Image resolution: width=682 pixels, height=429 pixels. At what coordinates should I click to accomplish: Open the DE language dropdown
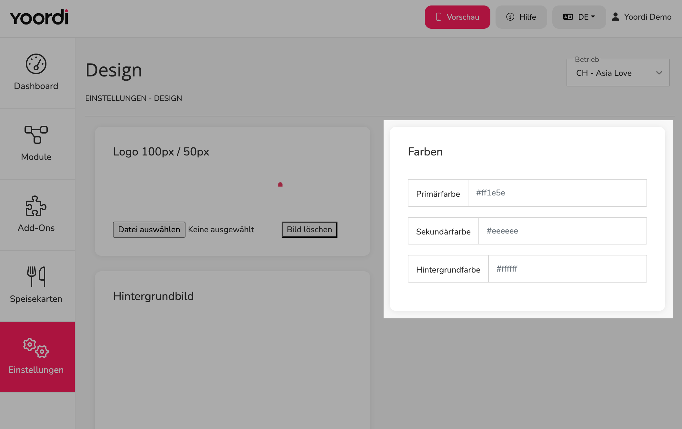click(579, 17)
